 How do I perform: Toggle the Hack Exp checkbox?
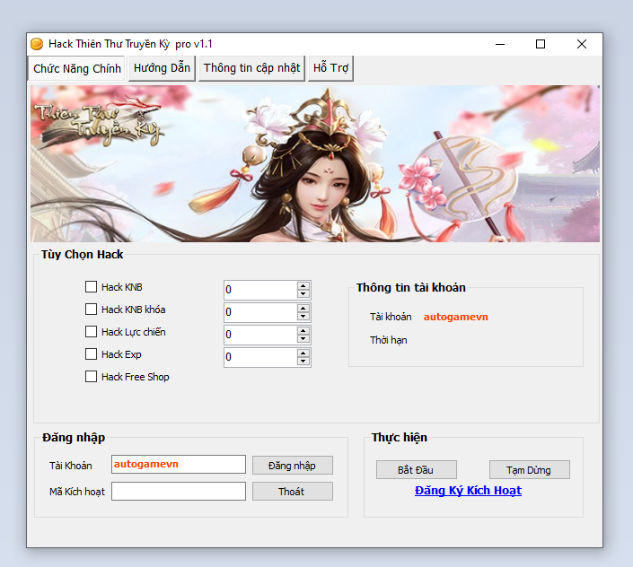(91, 354)
